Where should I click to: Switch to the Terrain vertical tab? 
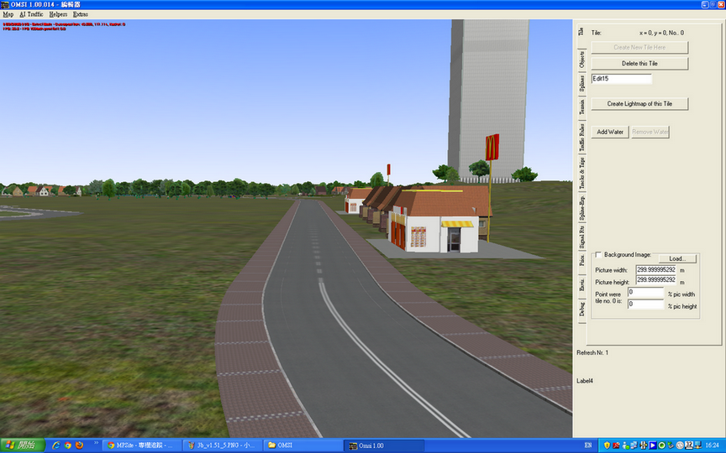(x=581, y=107)
